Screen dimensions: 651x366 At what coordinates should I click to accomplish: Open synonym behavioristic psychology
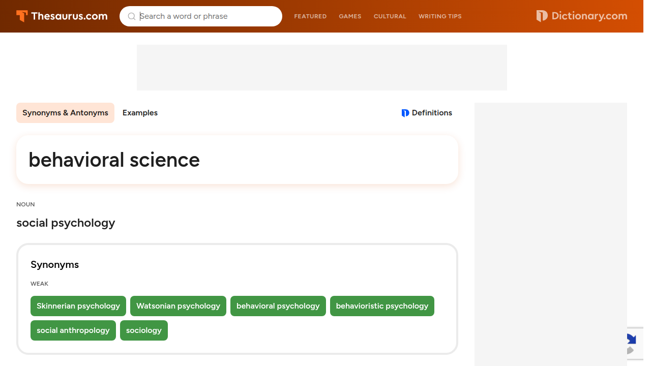point(382,306)
